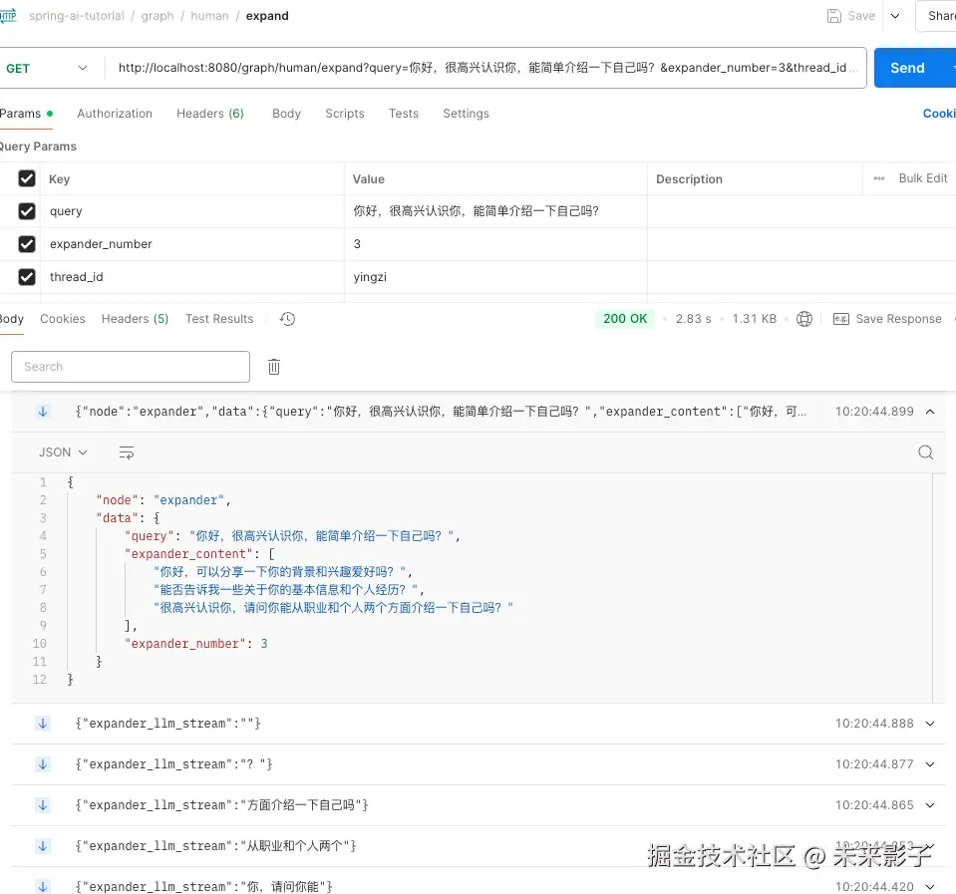Toggle the word wrap icon
This screenshot has height=894, width=956.
pos(127,452)
